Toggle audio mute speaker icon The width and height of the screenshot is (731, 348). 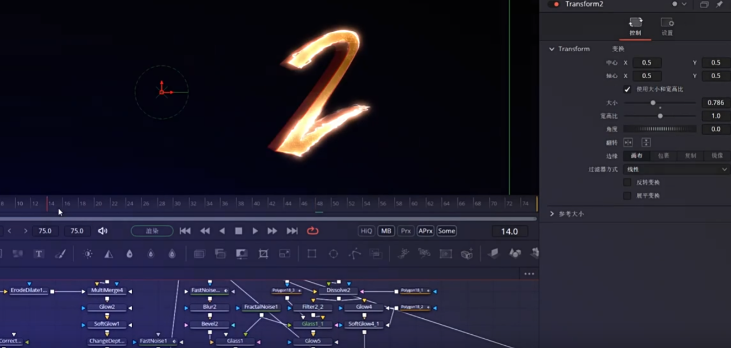point(103,231)
